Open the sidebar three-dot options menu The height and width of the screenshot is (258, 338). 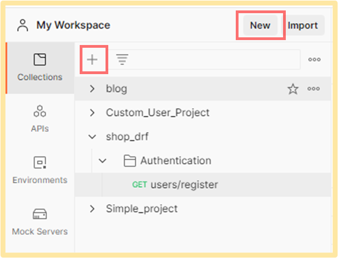pyautogui.click(x=314, y=59)
